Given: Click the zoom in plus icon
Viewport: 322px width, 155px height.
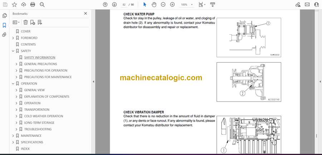Looking at the screenshot, I should 172,5.
